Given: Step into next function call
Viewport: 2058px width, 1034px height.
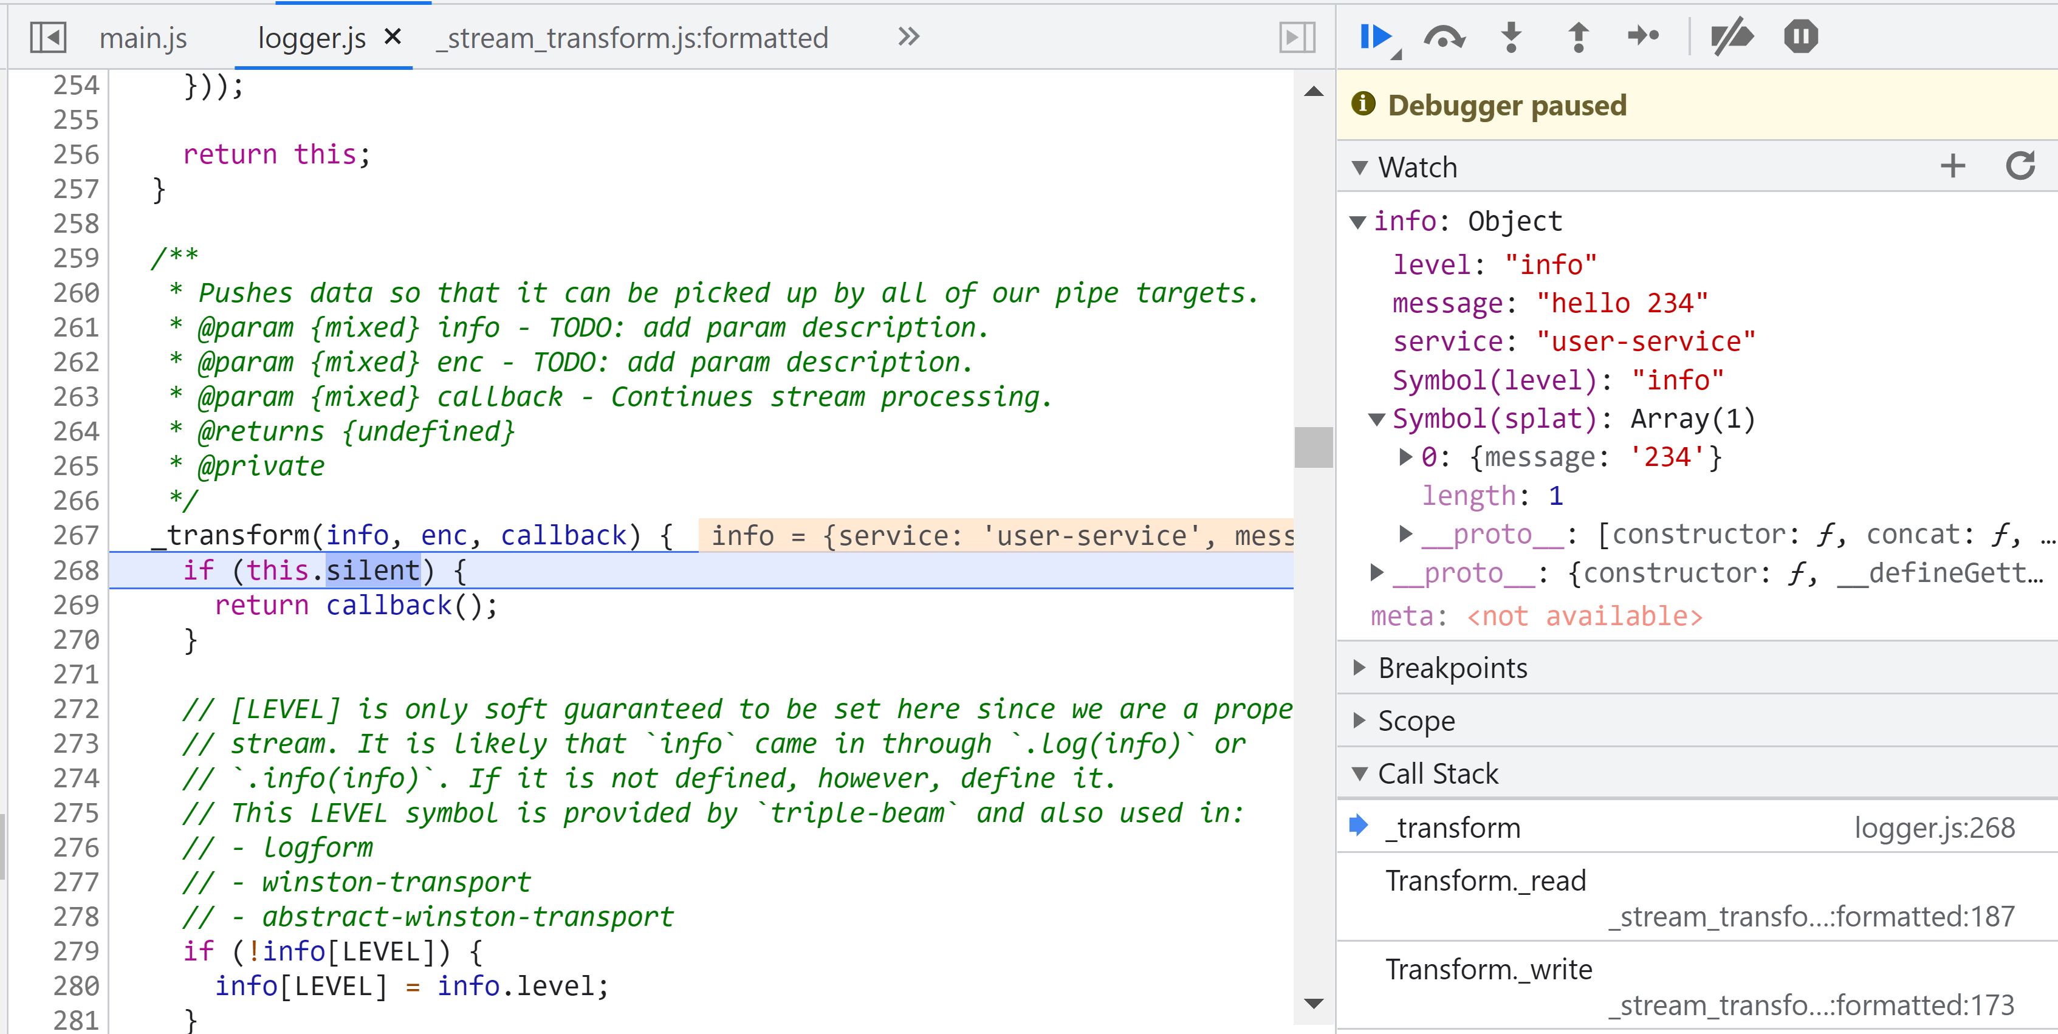Looking at the screenshot, I should point(1511,37).
